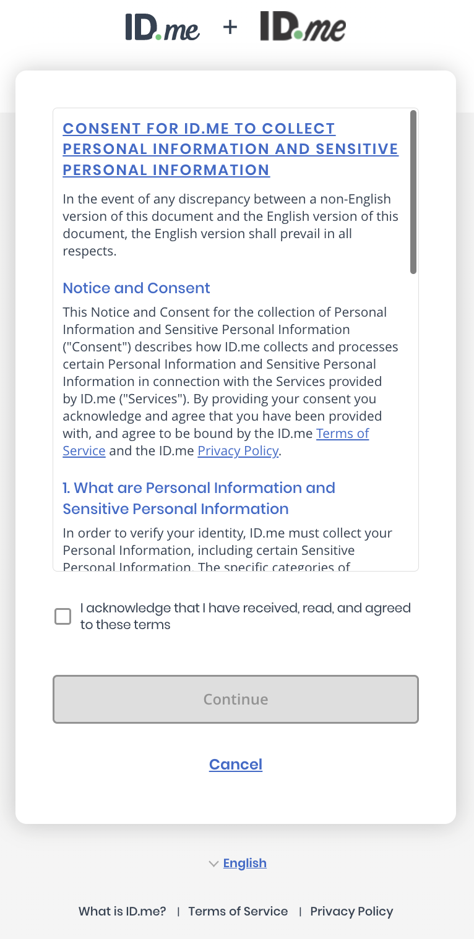The width and height of the screenshot is (474, 939).
Task: Click the section heading about Personal Information
Action: coord(198,498)
